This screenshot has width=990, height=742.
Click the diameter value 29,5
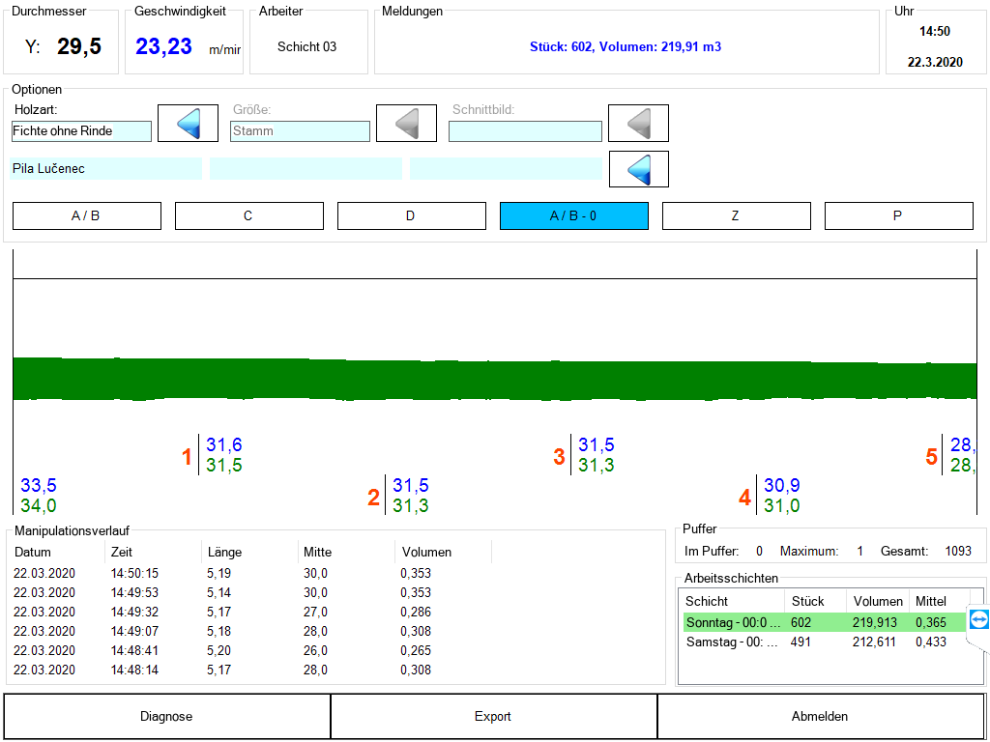(79, 46)
